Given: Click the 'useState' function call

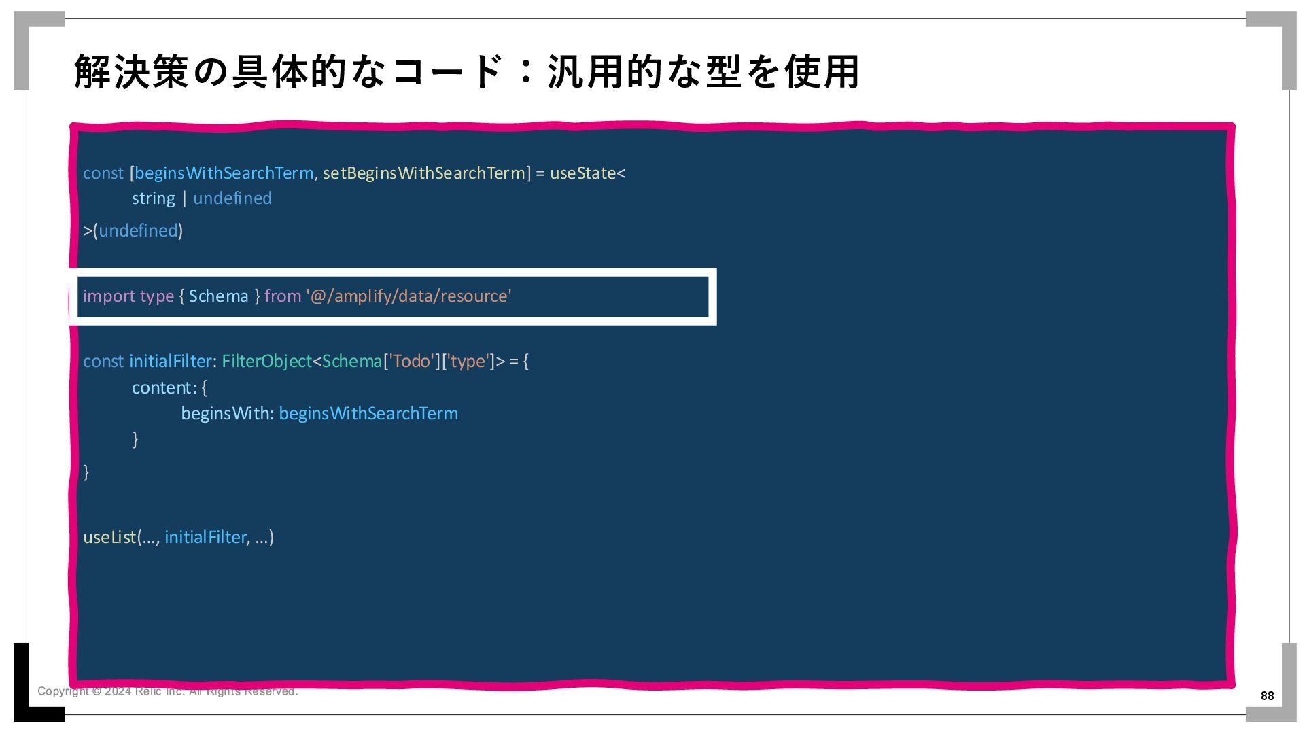Looking at the screenshot, I should [x=582, y=173].
